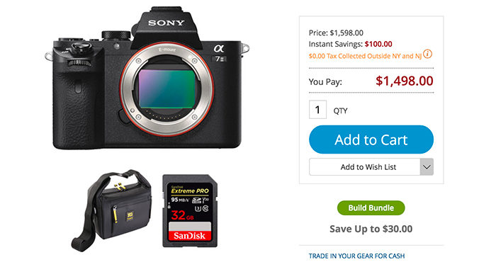Click the quantity input field
The height and width of the screenshot is (262, 496).
[317, 110]
